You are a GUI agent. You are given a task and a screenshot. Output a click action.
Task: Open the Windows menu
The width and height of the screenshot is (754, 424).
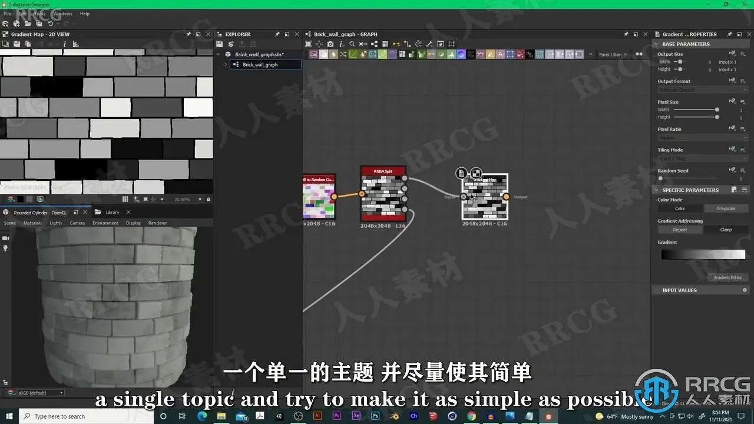(62, 14)
